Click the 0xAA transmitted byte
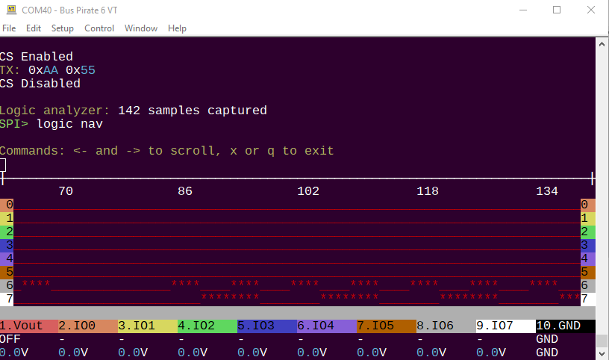This screenshot has width=609, height=360. [x=43, y=70]
